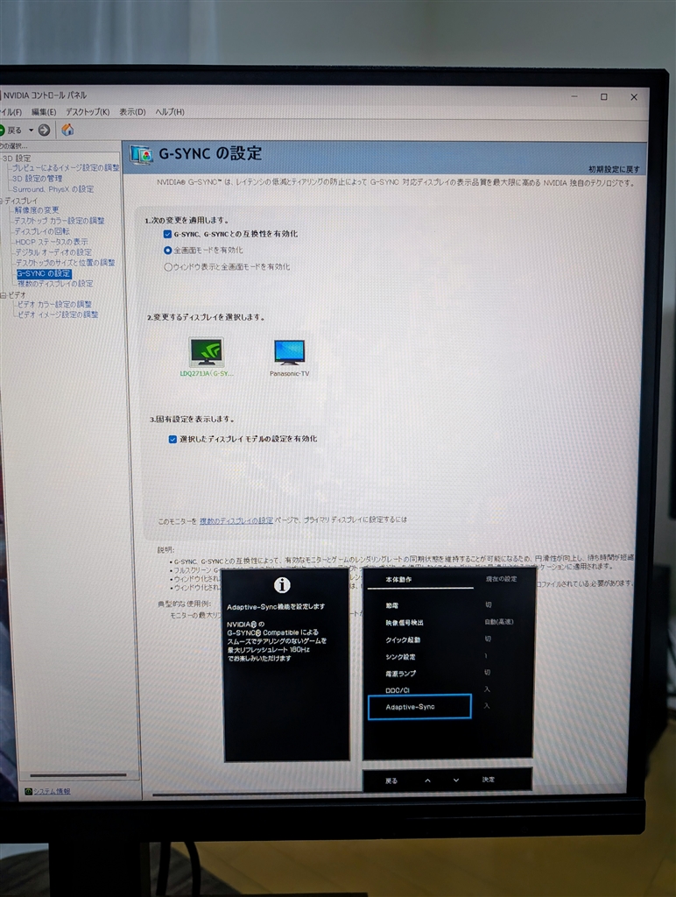
Task: Maximize the NVIDIA Control Panel window
Action: click(x=603, y=96)
